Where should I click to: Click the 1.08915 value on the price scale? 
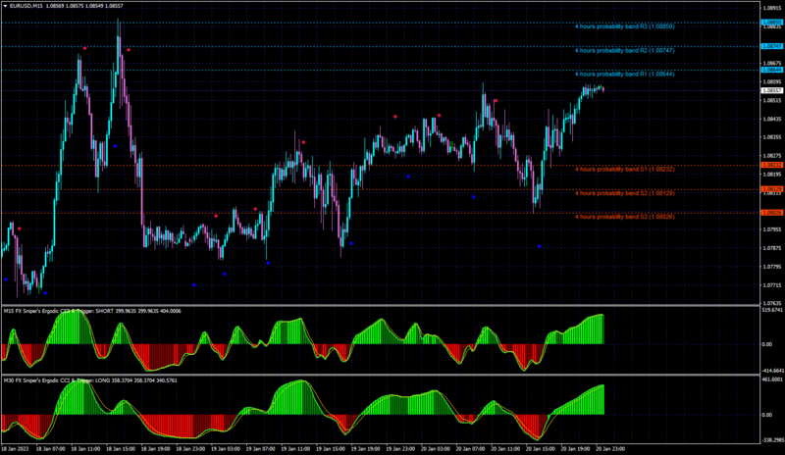pyautogui.click(x=772, y=9)
